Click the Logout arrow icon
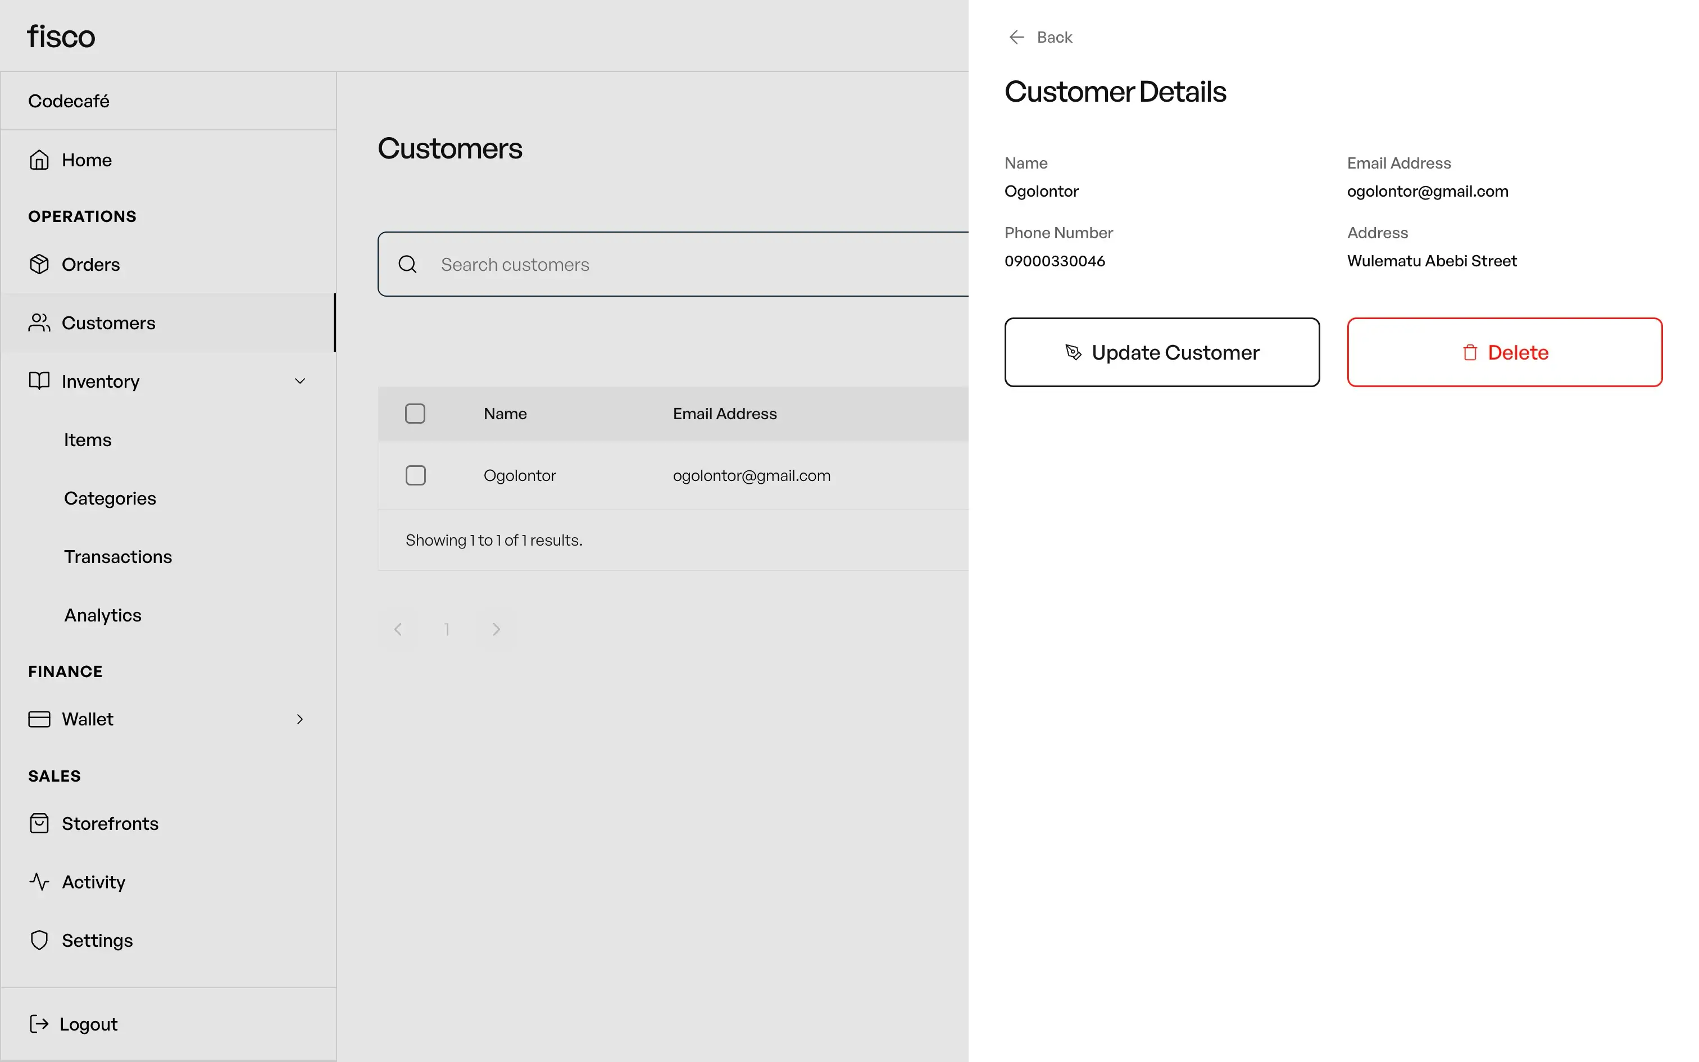This screenshot has height=1062, width=1699. [39, 1024]
